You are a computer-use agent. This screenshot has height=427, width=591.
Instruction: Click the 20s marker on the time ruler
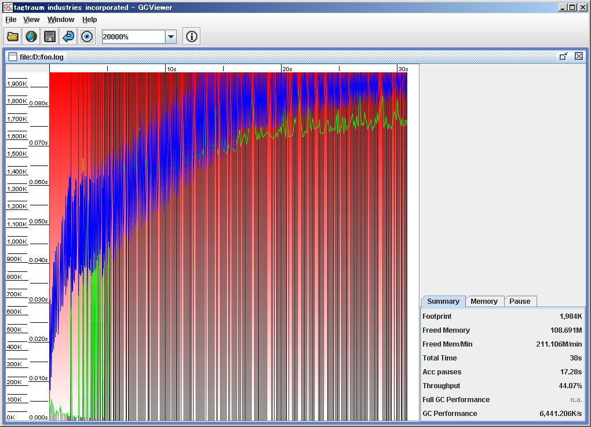point(287,69)
